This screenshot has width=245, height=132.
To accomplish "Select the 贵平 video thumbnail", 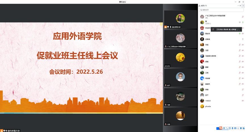I will [180, 77].
